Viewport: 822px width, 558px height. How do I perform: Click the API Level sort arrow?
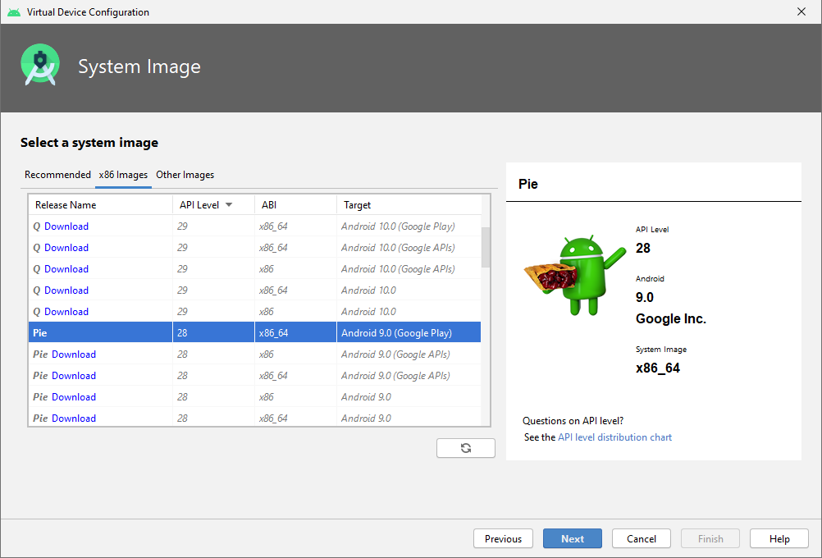tap(229, 204)
